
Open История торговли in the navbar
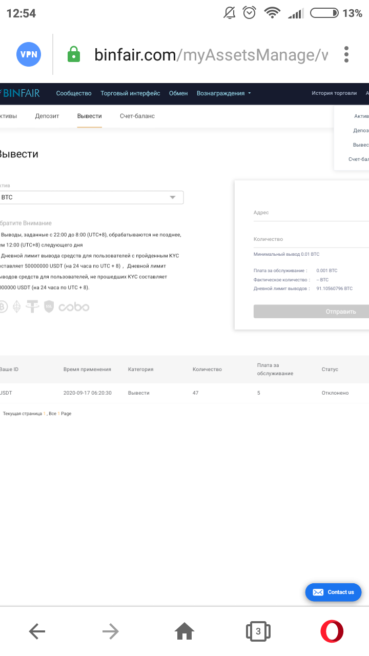click(334, 93)
